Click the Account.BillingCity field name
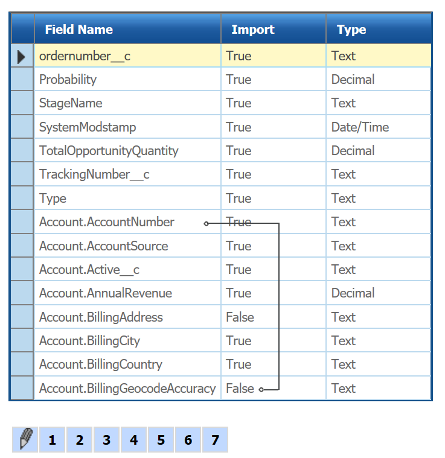 pos(89,341)
